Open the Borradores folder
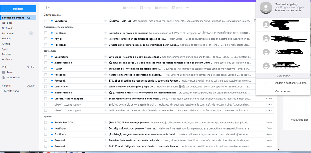The image size is (311, 153). 8,33
